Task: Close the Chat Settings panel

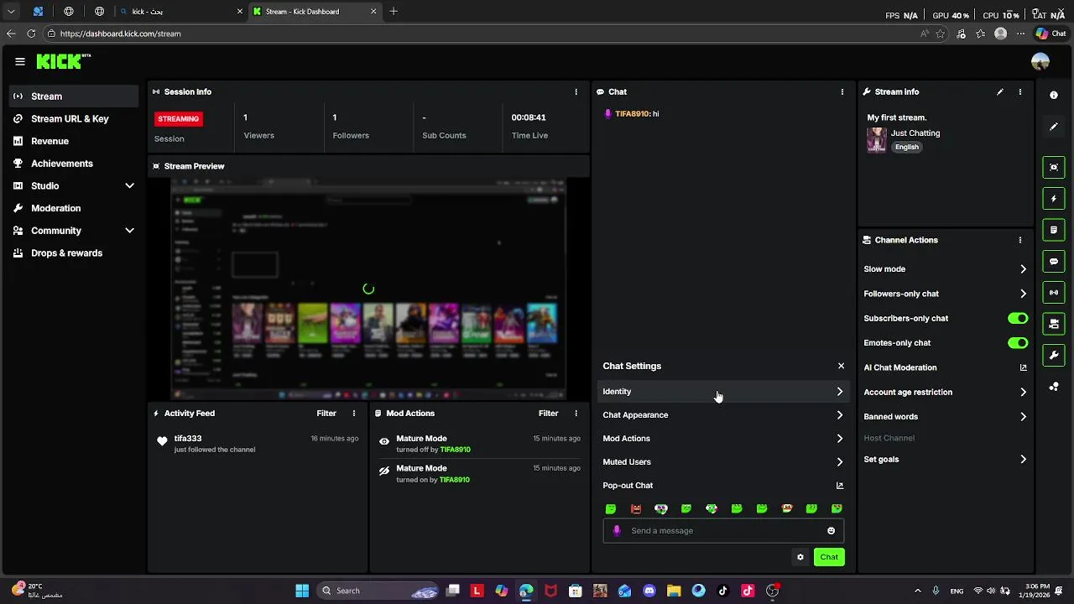Action: 841,367
